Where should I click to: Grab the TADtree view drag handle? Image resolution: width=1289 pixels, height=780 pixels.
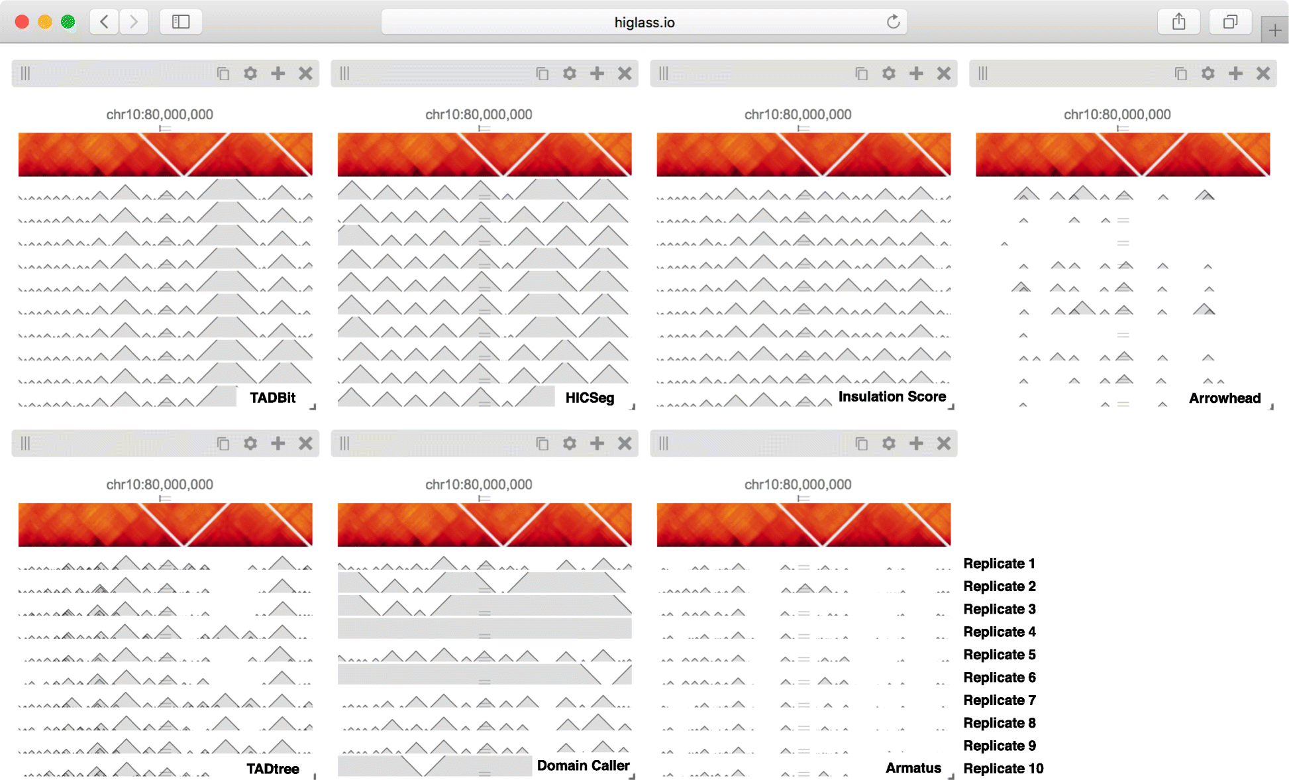click(x=25, y=443)
